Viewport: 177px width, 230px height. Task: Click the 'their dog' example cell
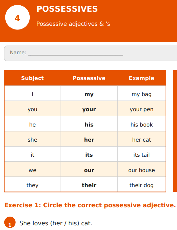(142, 184)
